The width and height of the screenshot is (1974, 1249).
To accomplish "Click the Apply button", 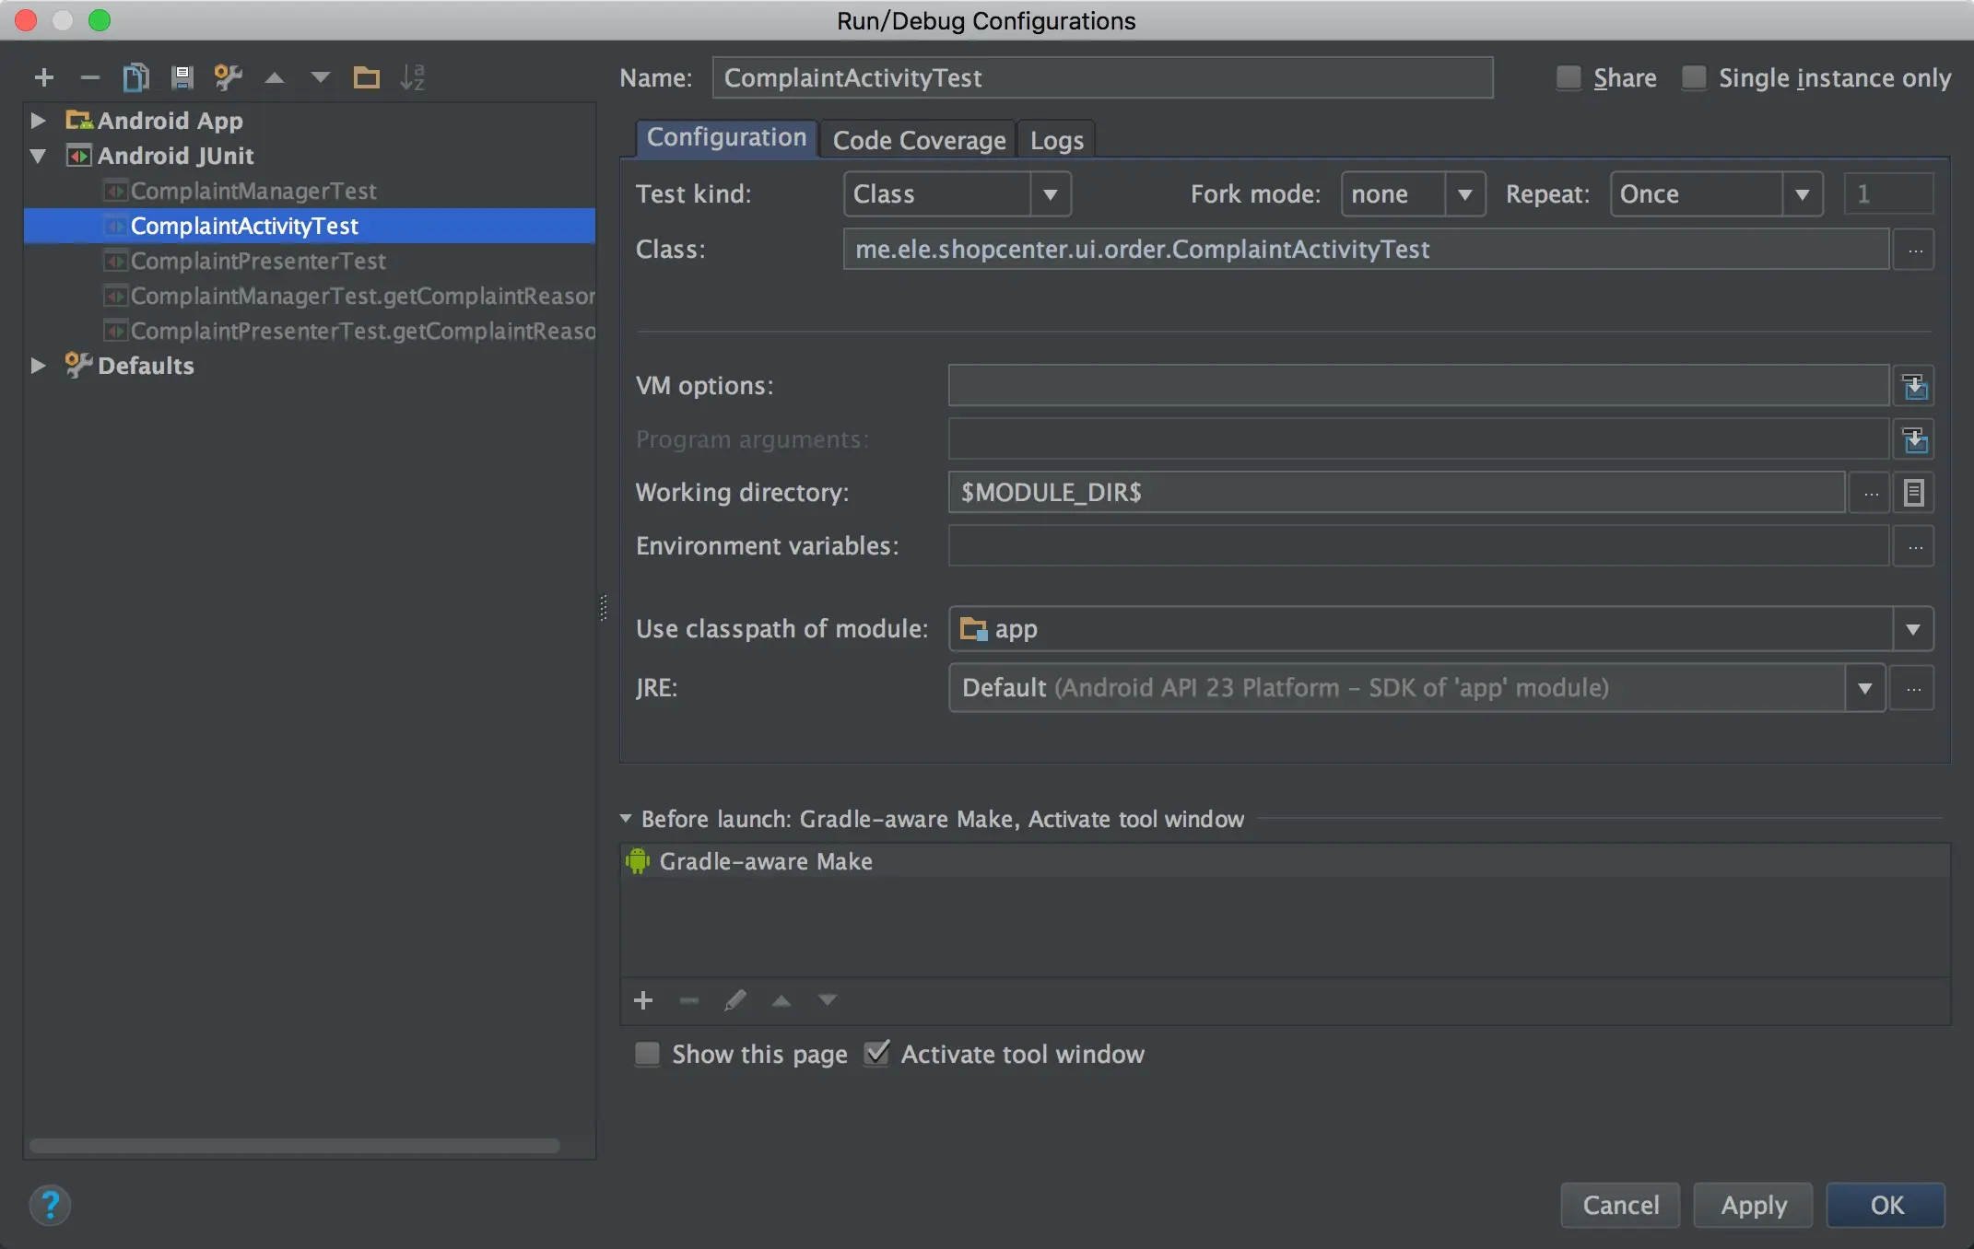I will pyautogui.click(x=1753, y=1205).
